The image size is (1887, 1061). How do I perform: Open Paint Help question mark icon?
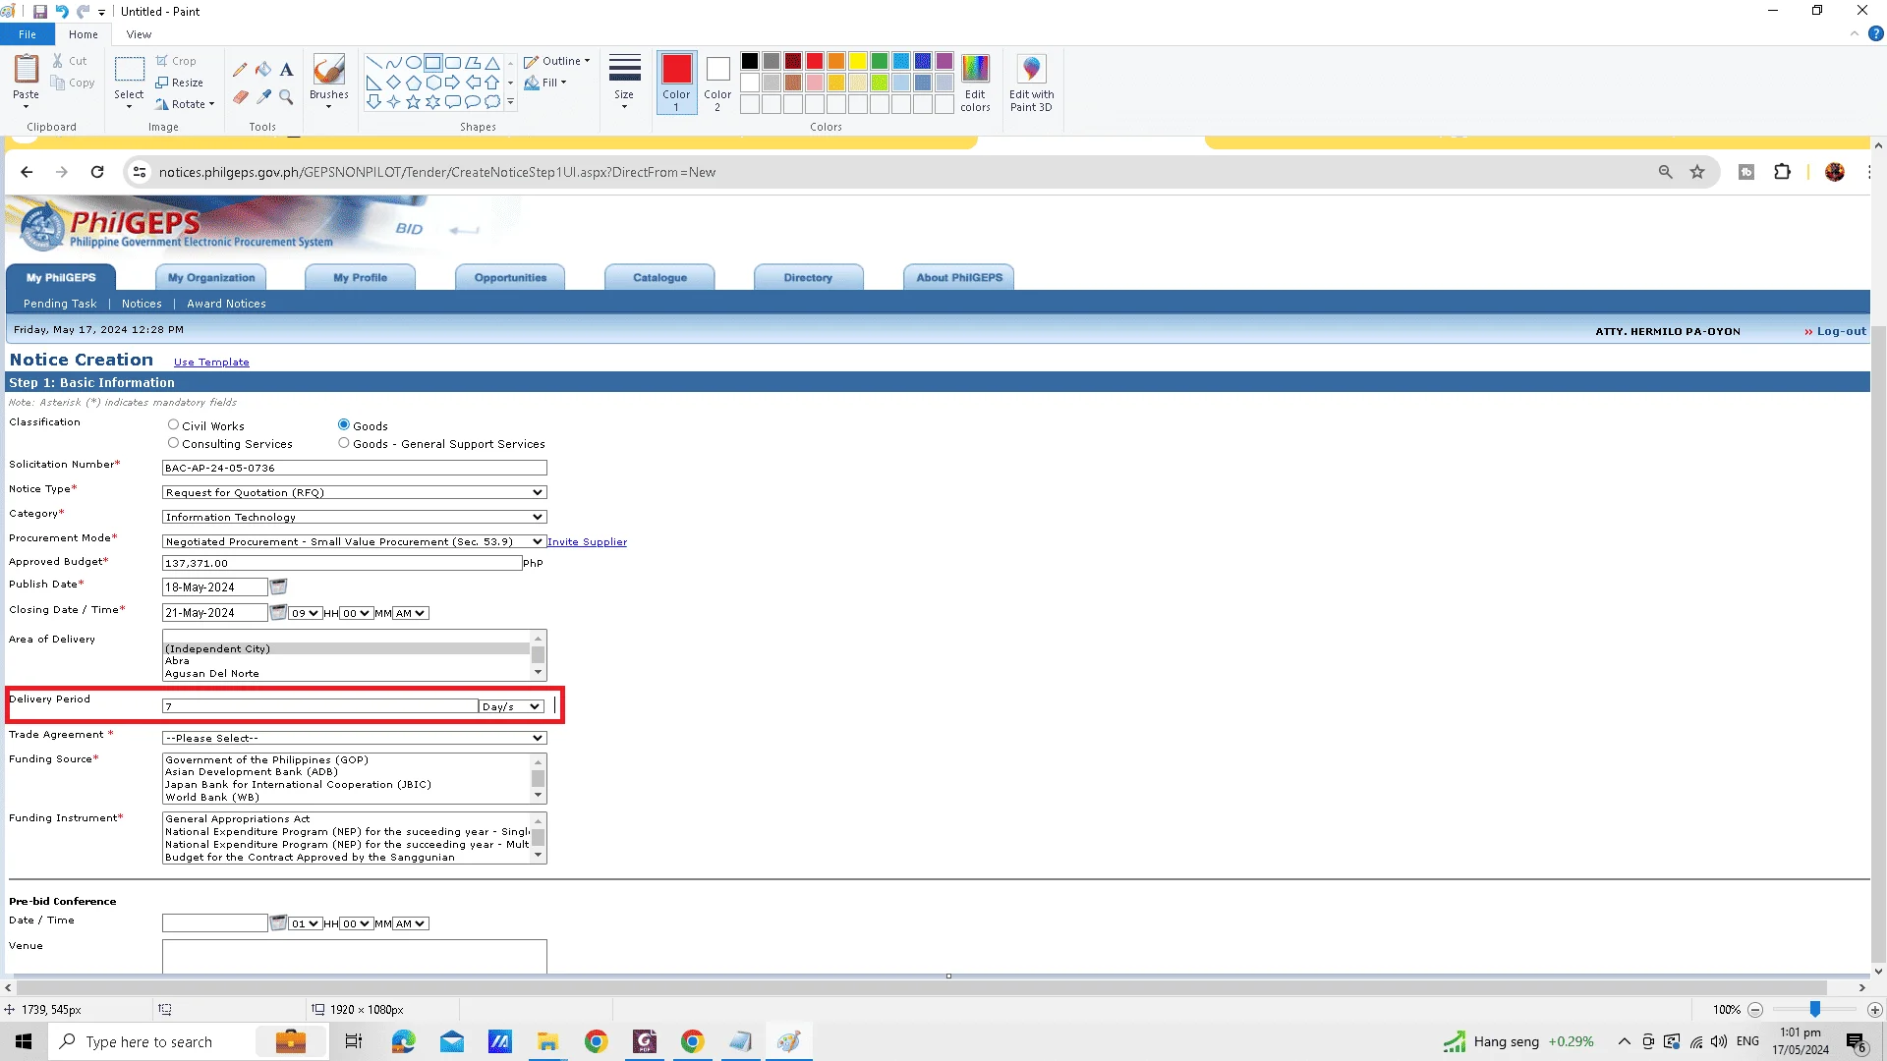tap(1875, 34)
